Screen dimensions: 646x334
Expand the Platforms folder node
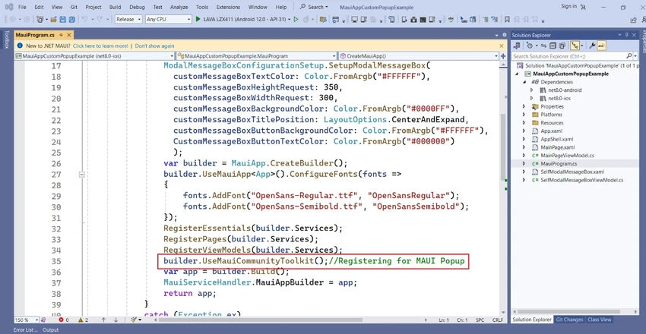click(524, 115)
